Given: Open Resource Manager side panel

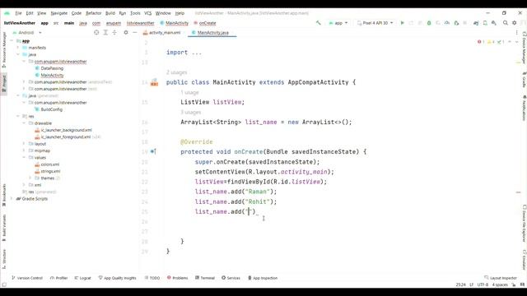Looking at the screenshot, I should coord(4,49).
